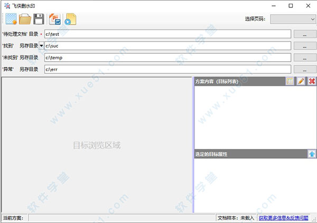Click the 选定的目标属性 properties panel area

[x=255, y=185]
